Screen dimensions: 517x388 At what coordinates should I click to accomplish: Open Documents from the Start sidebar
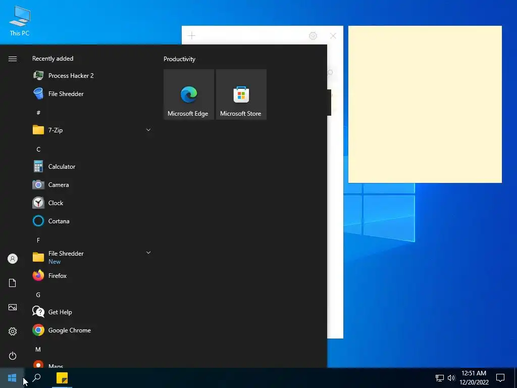pos(13,283)
